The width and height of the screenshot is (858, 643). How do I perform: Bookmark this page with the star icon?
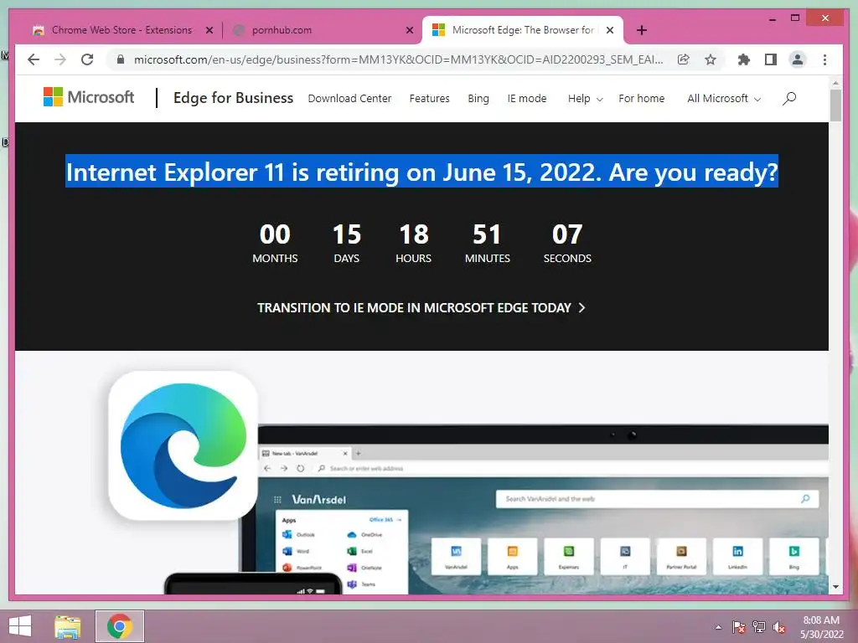point(711,59)
